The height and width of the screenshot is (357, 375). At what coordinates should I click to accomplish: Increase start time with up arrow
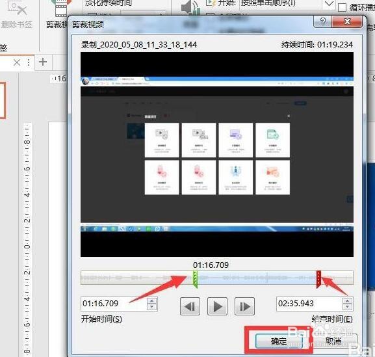point(152,300)
